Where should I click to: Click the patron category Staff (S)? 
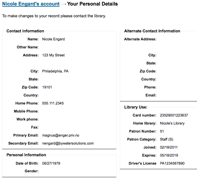[x=166, y=139]
